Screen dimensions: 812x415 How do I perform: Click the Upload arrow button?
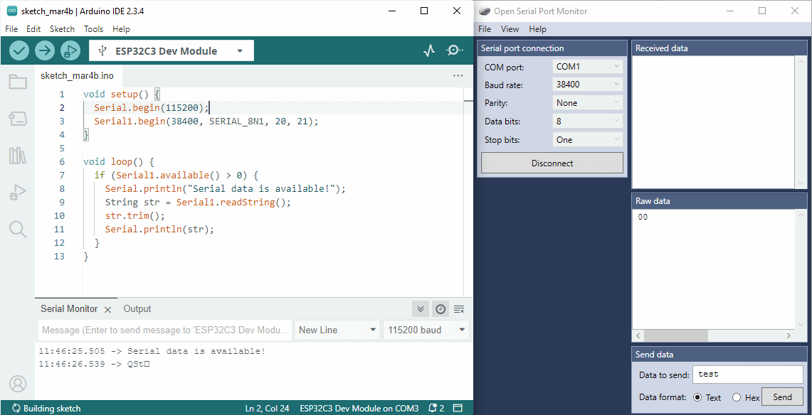coord(45,50)
